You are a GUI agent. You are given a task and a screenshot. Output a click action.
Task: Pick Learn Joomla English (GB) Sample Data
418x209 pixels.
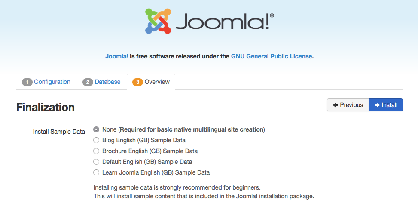(96, 172)
